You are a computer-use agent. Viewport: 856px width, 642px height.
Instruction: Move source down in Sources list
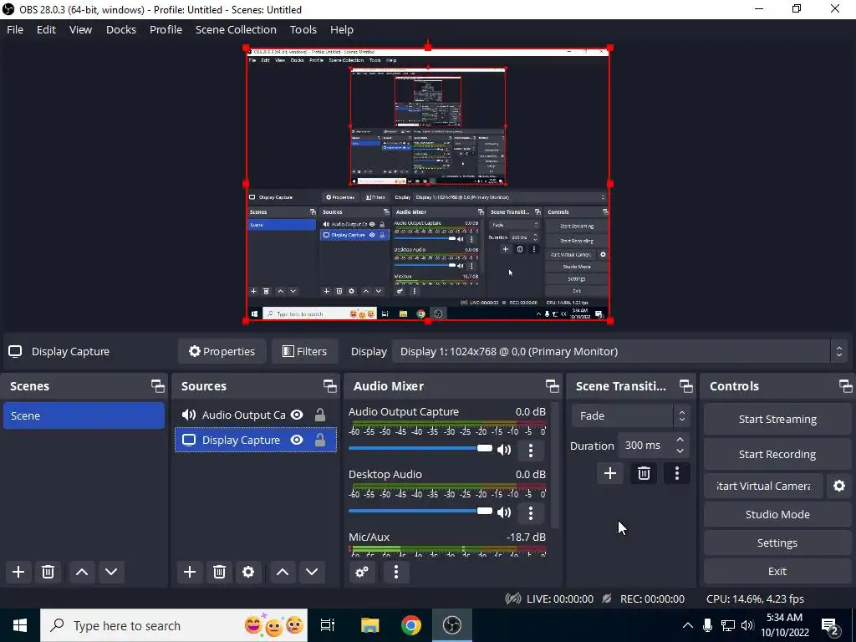coord(312,572)
